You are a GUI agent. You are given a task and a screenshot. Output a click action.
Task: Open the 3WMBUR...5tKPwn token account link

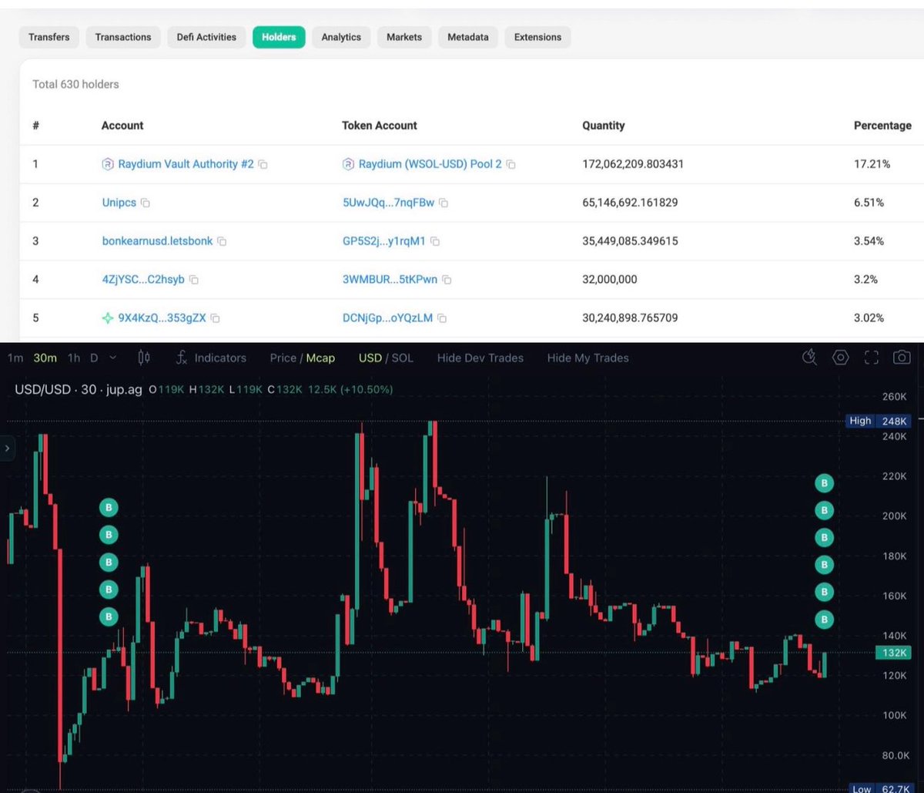click(x=390, y=280)
